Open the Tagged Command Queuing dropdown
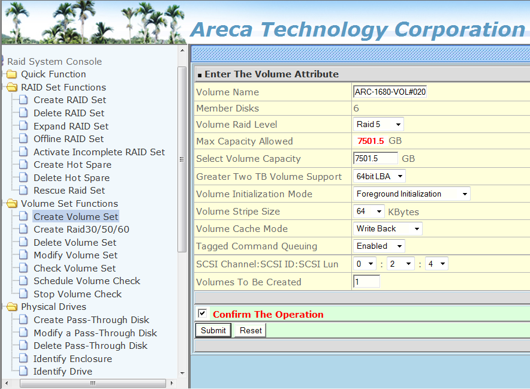This screenshot has height=389, width=530. [378, 246]
